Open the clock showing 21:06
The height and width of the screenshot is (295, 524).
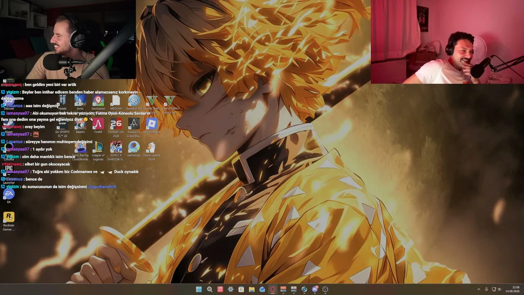tap(513, 289)
